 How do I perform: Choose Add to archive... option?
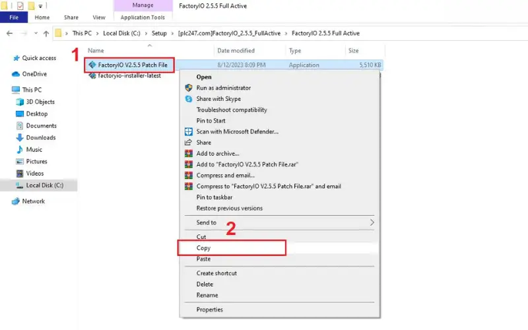point(218,154)
